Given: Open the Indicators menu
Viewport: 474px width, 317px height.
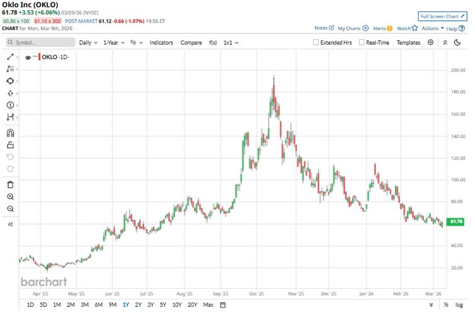Looking at the screenshot, I should click(161, 43).
